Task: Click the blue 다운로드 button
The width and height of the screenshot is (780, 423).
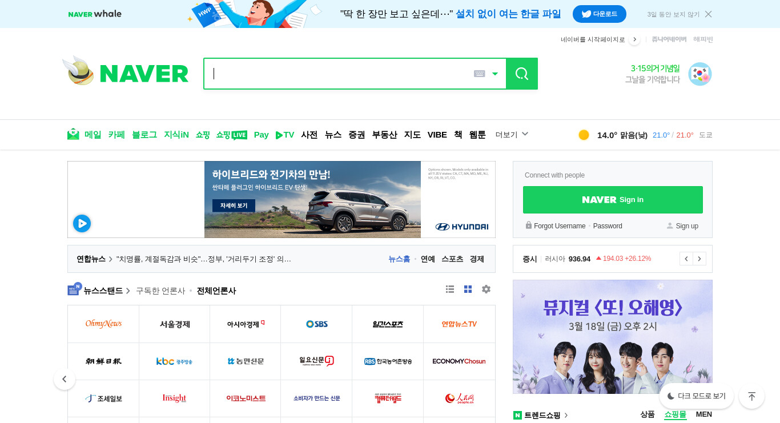Action: 600,14
